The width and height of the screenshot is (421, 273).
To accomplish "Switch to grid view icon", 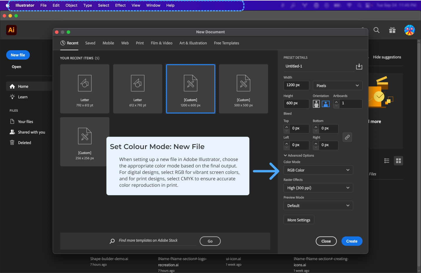I will (x=398, y=161).
